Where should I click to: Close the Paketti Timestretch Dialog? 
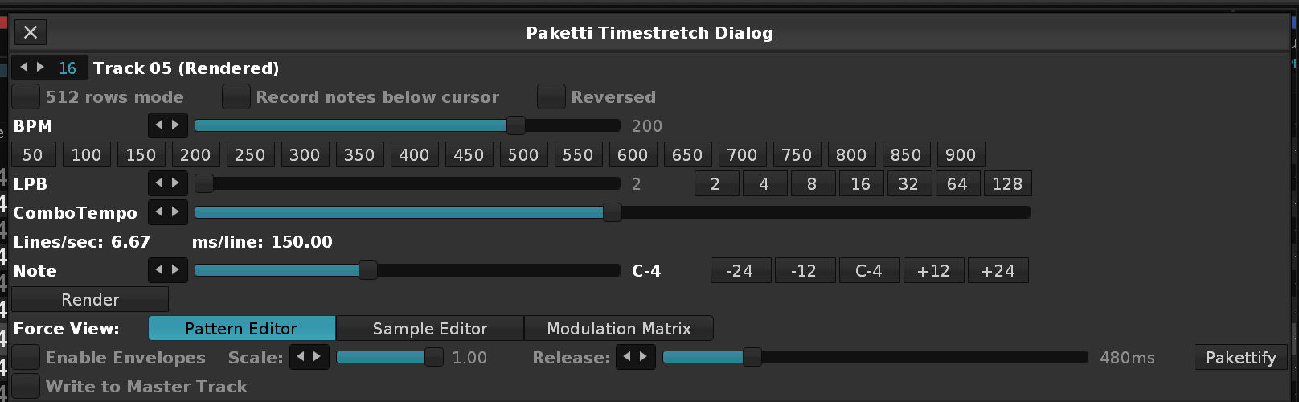point(31,32)
